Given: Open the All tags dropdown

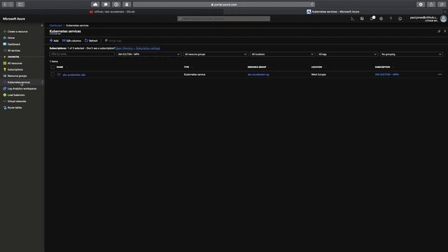Looking at the screenshot, I should point(347,54).
